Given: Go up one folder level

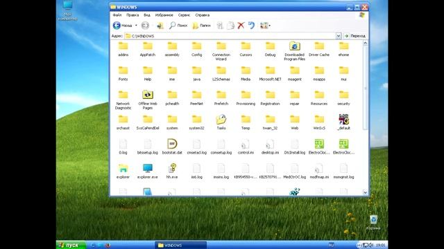Looking at the screenshot, I should tap(160, 26).
